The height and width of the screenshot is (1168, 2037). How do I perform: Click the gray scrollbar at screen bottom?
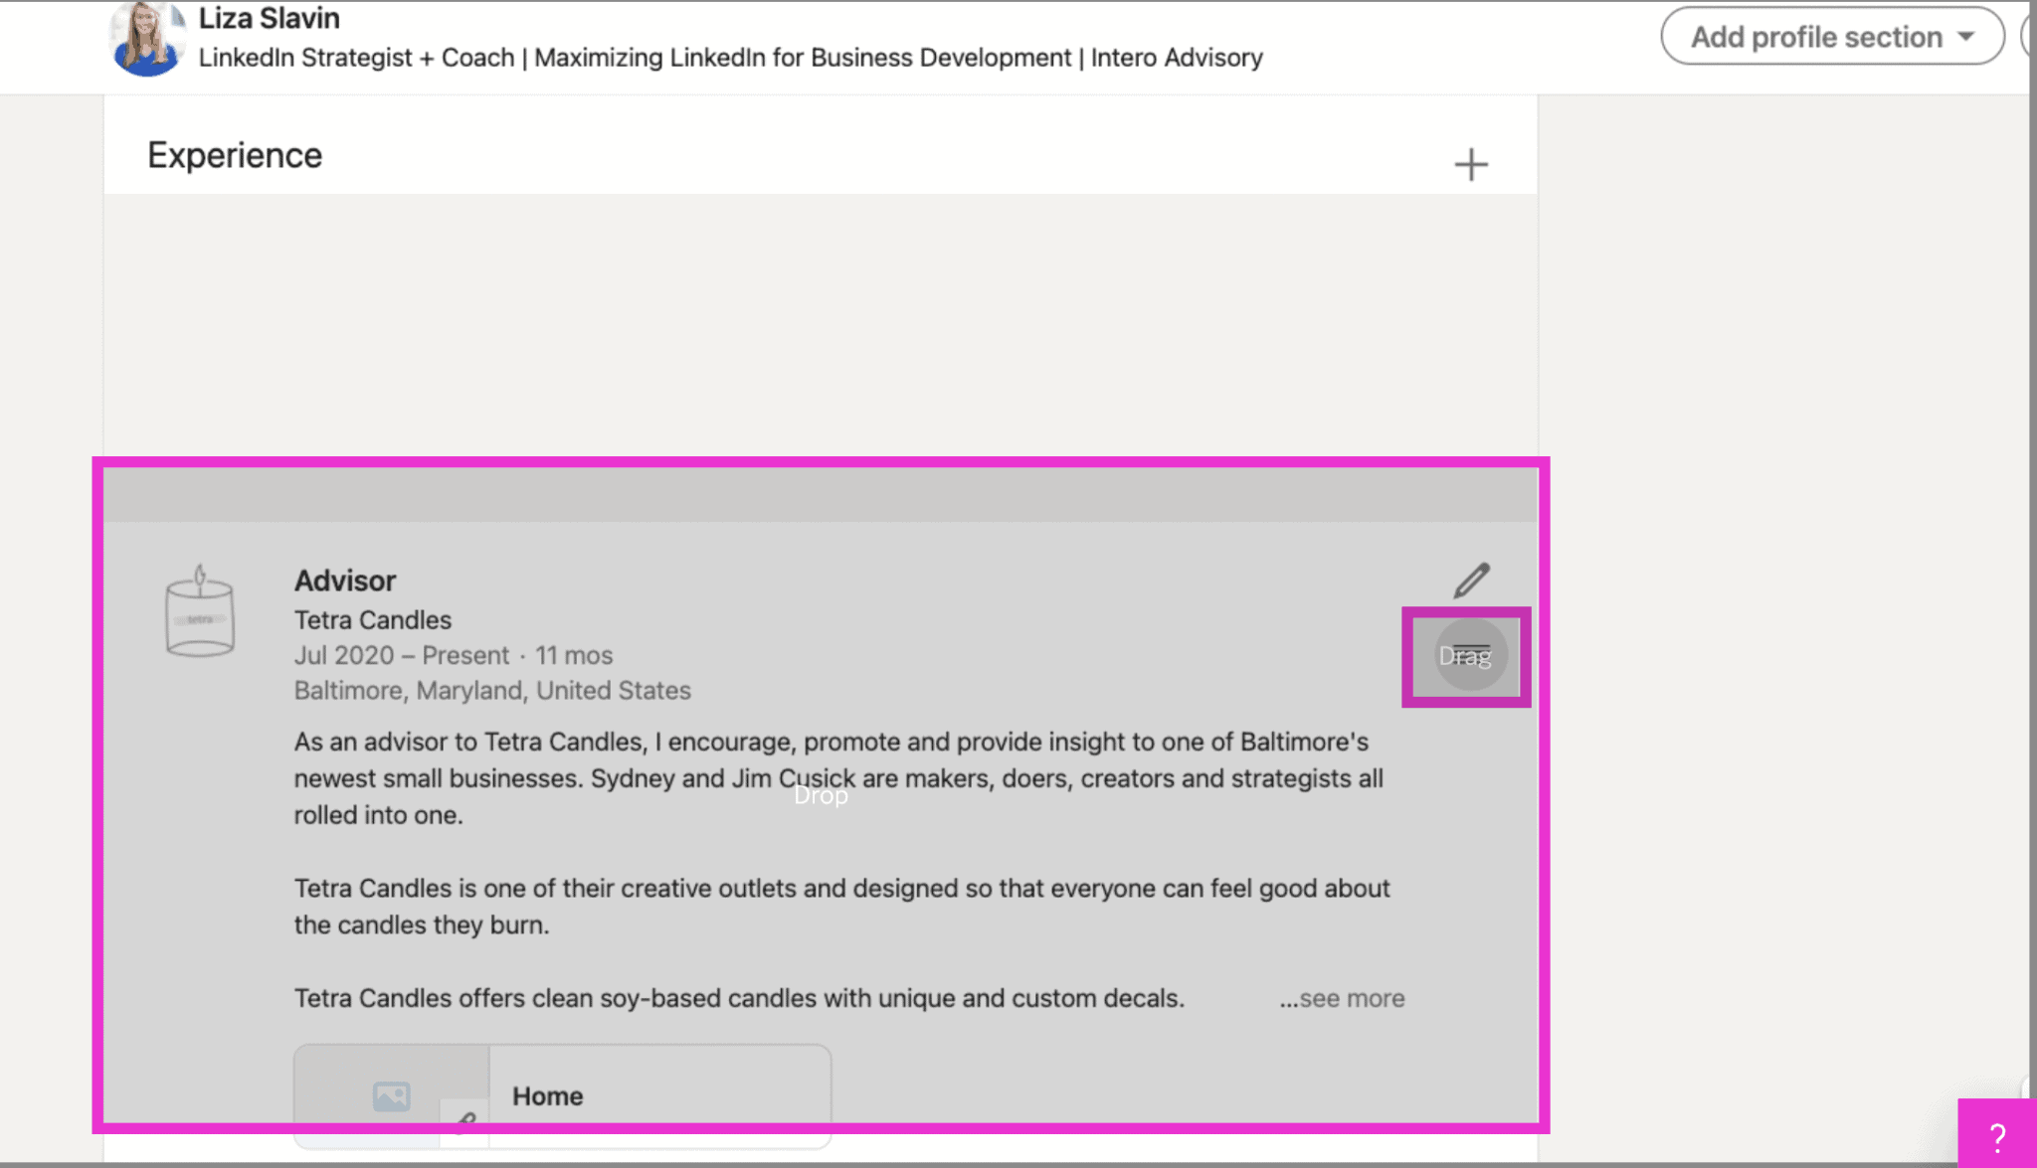click(1018, 1163)
